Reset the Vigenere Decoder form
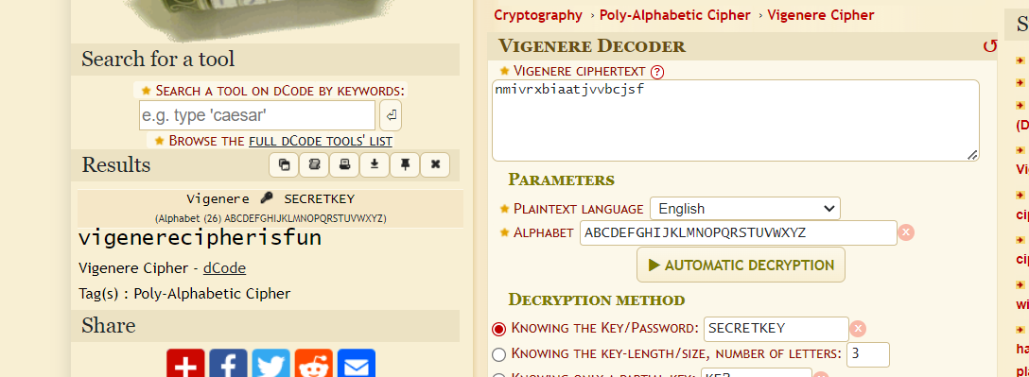Screen dimensions: 1029x377 coord(989,46)
